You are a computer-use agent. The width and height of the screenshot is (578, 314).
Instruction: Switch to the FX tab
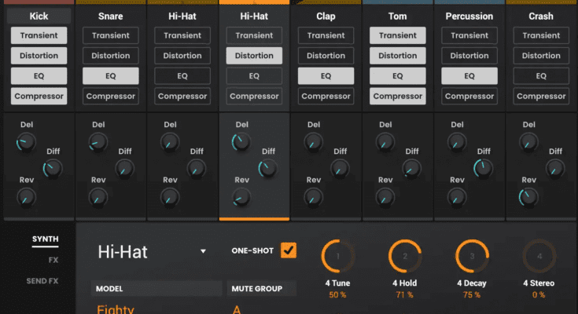[53, 260]
